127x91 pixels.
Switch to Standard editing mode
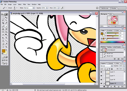[x=3, y=57]
